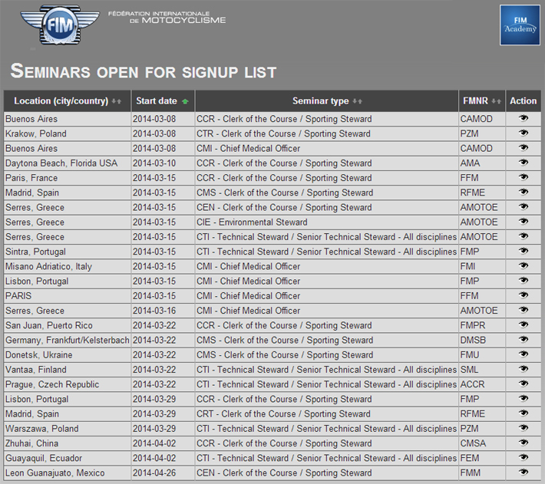
Task: Open eye icon for Paris, France seminar
Action: [524, 178]
